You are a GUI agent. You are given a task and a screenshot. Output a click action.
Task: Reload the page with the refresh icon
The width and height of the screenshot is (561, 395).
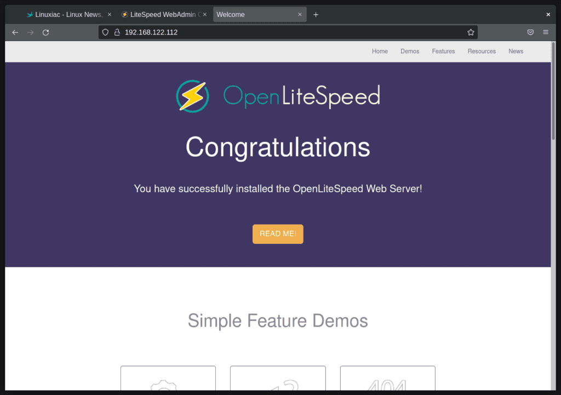pyautogui.click(x=46, y=32)
